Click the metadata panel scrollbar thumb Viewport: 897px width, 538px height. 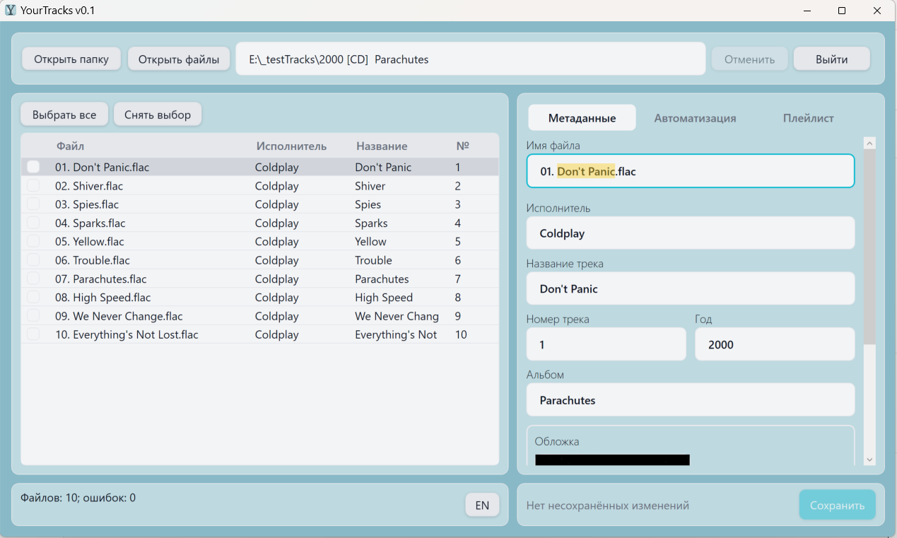[869, 247]
